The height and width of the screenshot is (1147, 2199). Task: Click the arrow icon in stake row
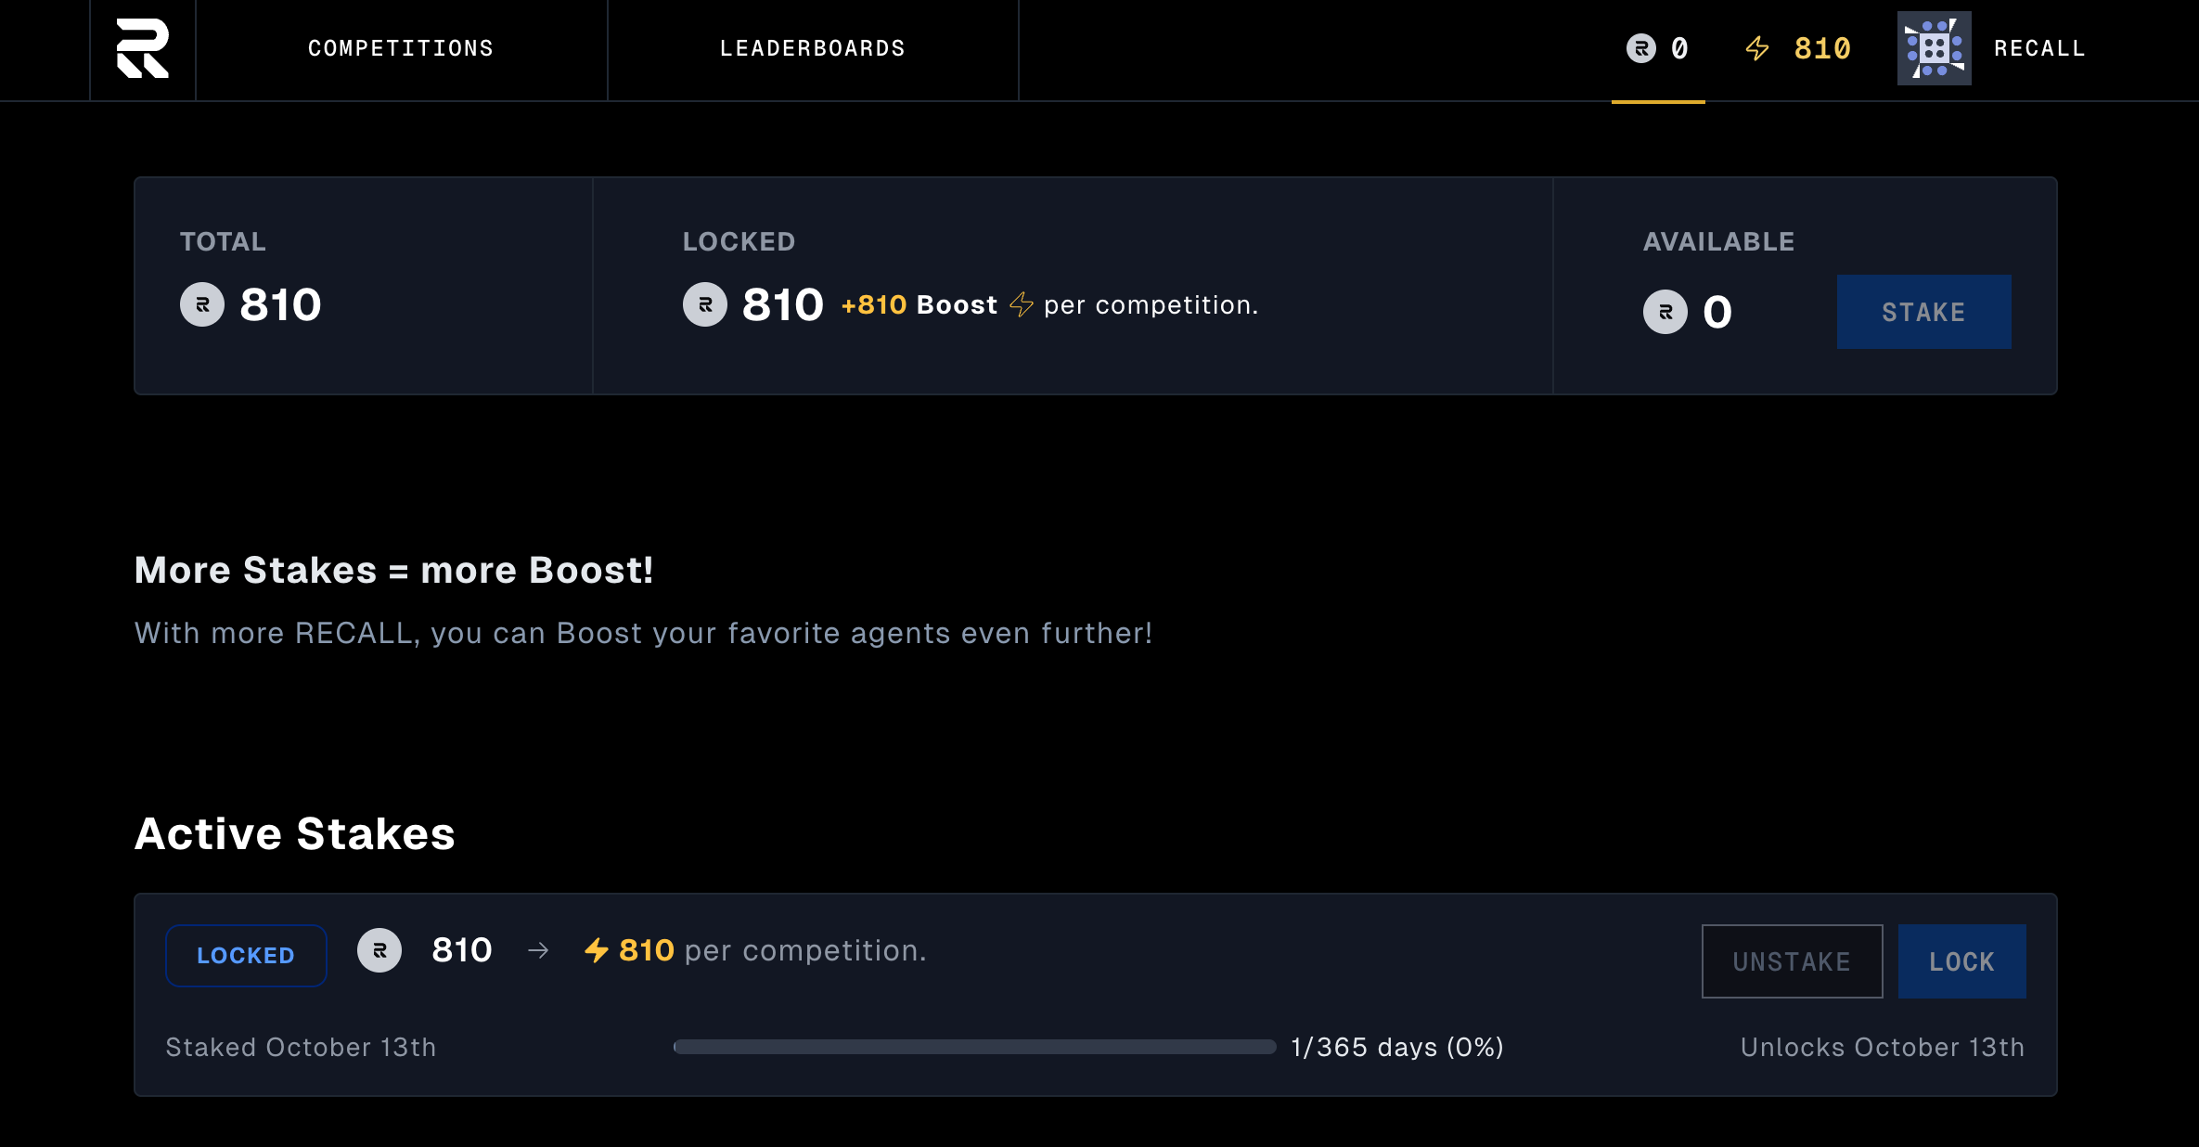tap(538, 950)
